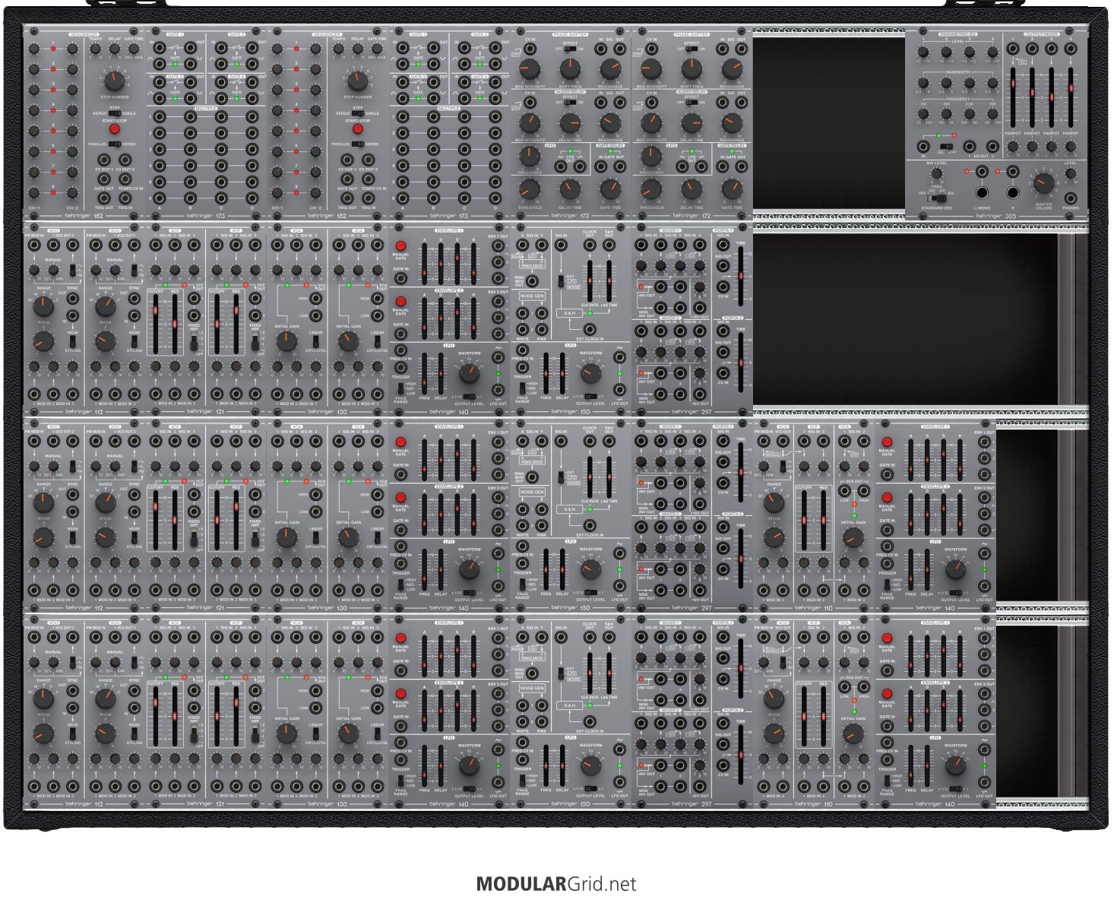Turn the Range knob on second-row left VCO
Viewport: 1114px width, 900px height.
[x=44, y=306]
